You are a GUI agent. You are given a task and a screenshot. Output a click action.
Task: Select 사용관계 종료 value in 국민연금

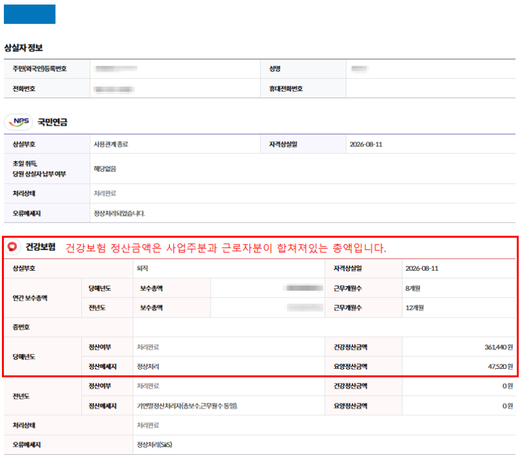click(x=110, y=144)
